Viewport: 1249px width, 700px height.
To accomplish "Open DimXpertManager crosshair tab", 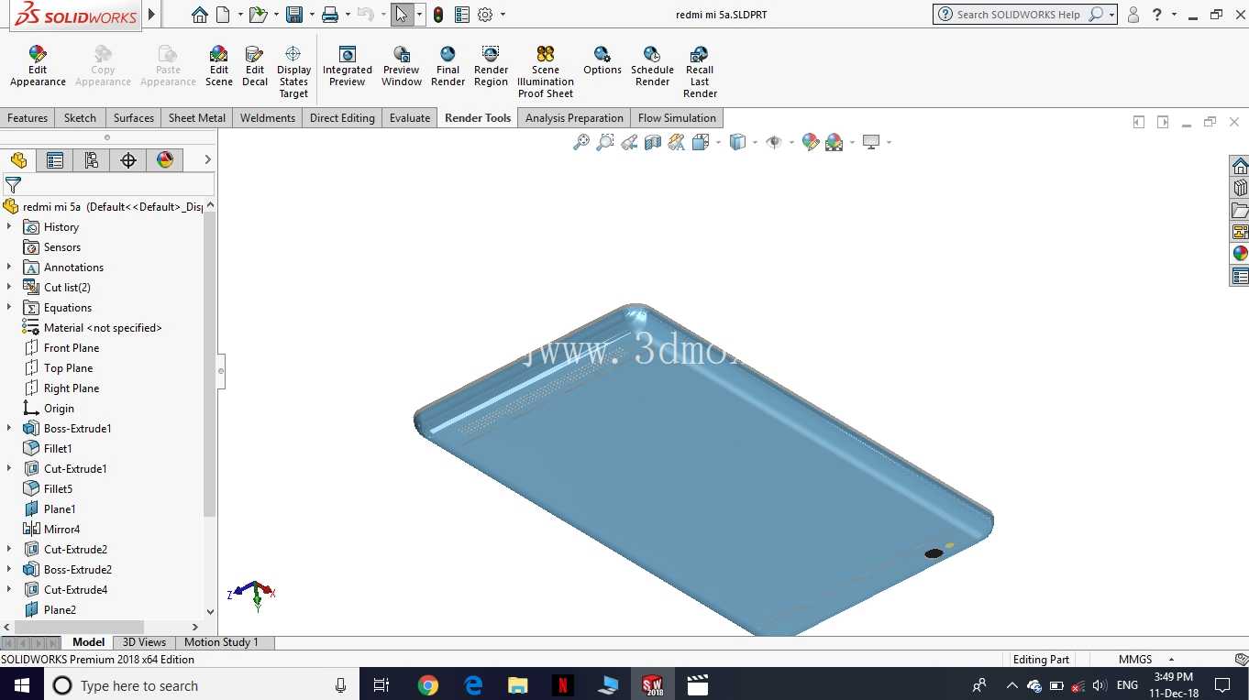I will point(128,160).
